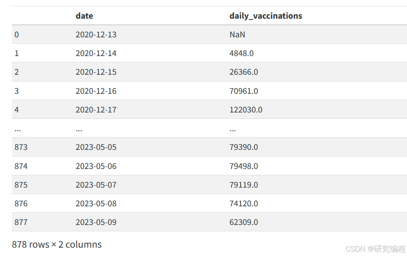Select value 26366.0
This screenshot has height=256, width=407.
(244, 72)
